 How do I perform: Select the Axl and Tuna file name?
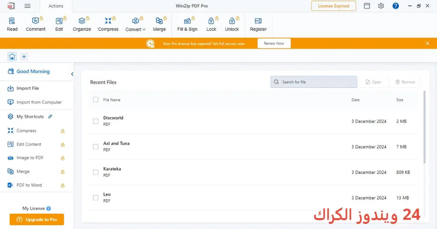pos(116,143)
